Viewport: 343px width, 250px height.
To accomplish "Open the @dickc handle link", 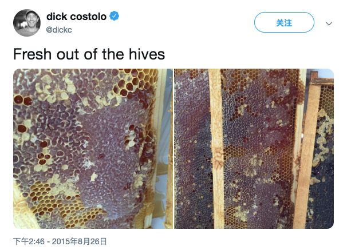I will pos(59,30).
